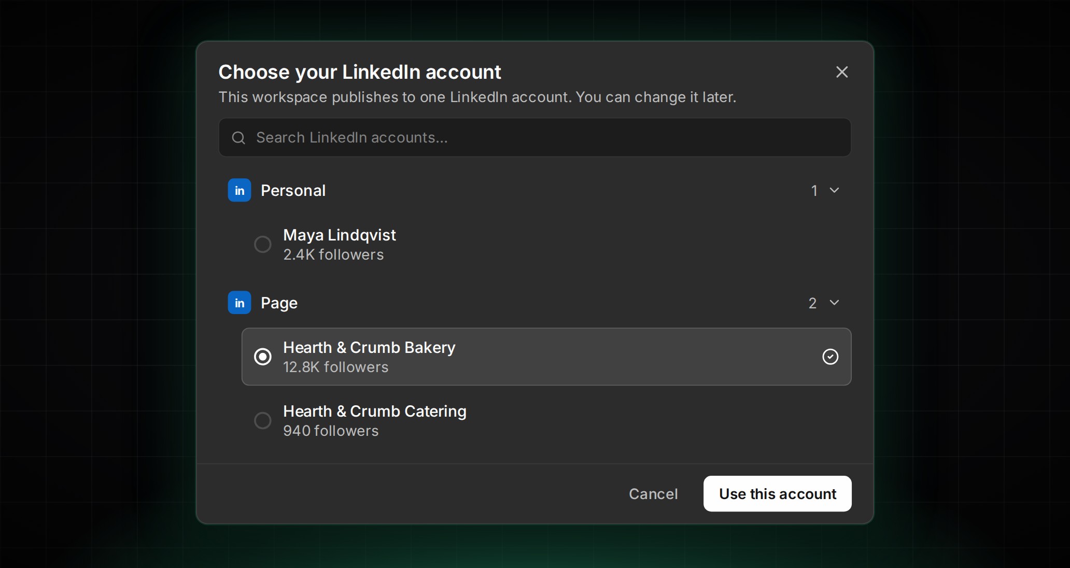Click the Hearth & Crumb Catering name
The width and height of the screenshot is (1070, 568).
375,411
